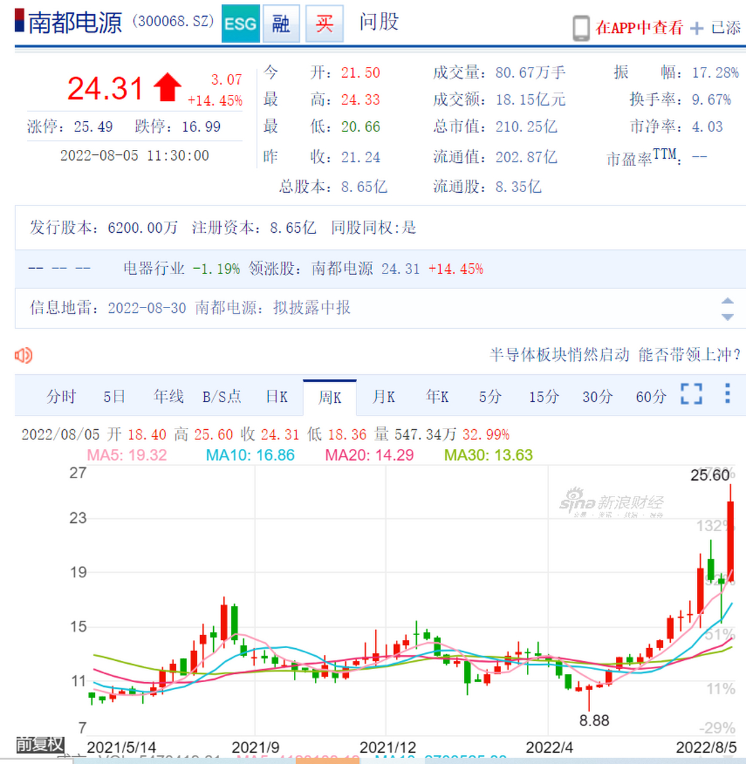
Task: Click the current price 24.31
Action: point(105,89)
